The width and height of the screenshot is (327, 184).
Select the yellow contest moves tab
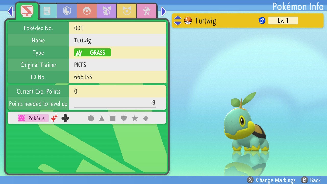click(126, 11)
